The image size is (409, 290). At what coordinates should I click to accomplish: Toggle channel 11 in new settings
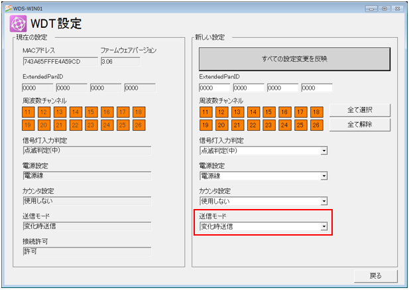tap(205, 112)
